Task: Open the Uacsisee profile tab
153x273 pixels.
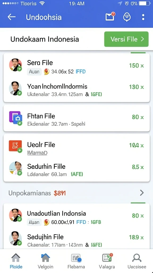Action: point(137,261)
